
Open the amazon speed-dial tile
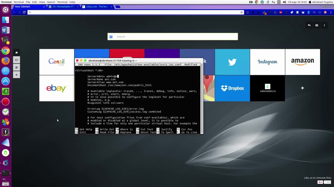302,62
